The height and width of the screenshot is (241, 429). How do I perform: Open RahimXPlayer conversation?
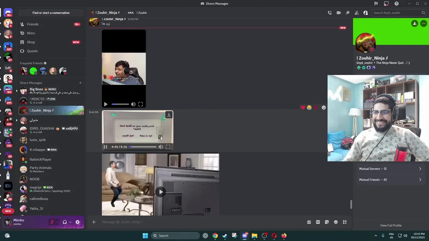[x=51, y=159]
